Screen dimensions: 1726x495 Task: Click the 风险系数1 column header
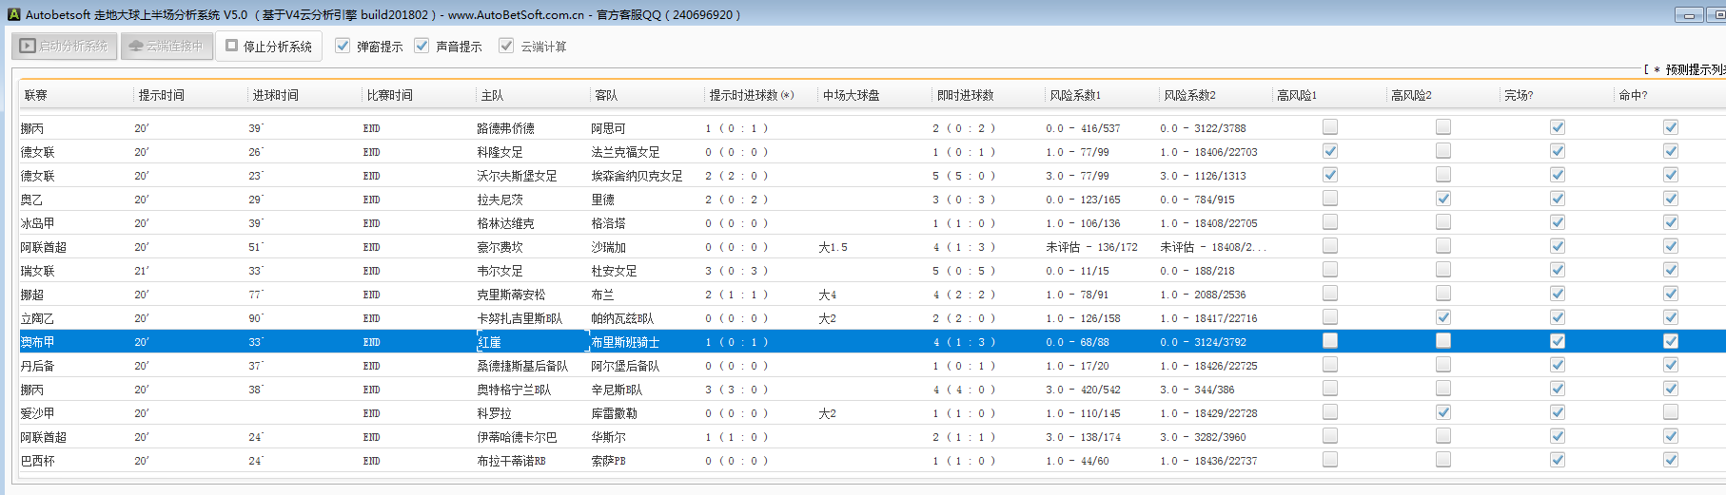coord(1075,95)
